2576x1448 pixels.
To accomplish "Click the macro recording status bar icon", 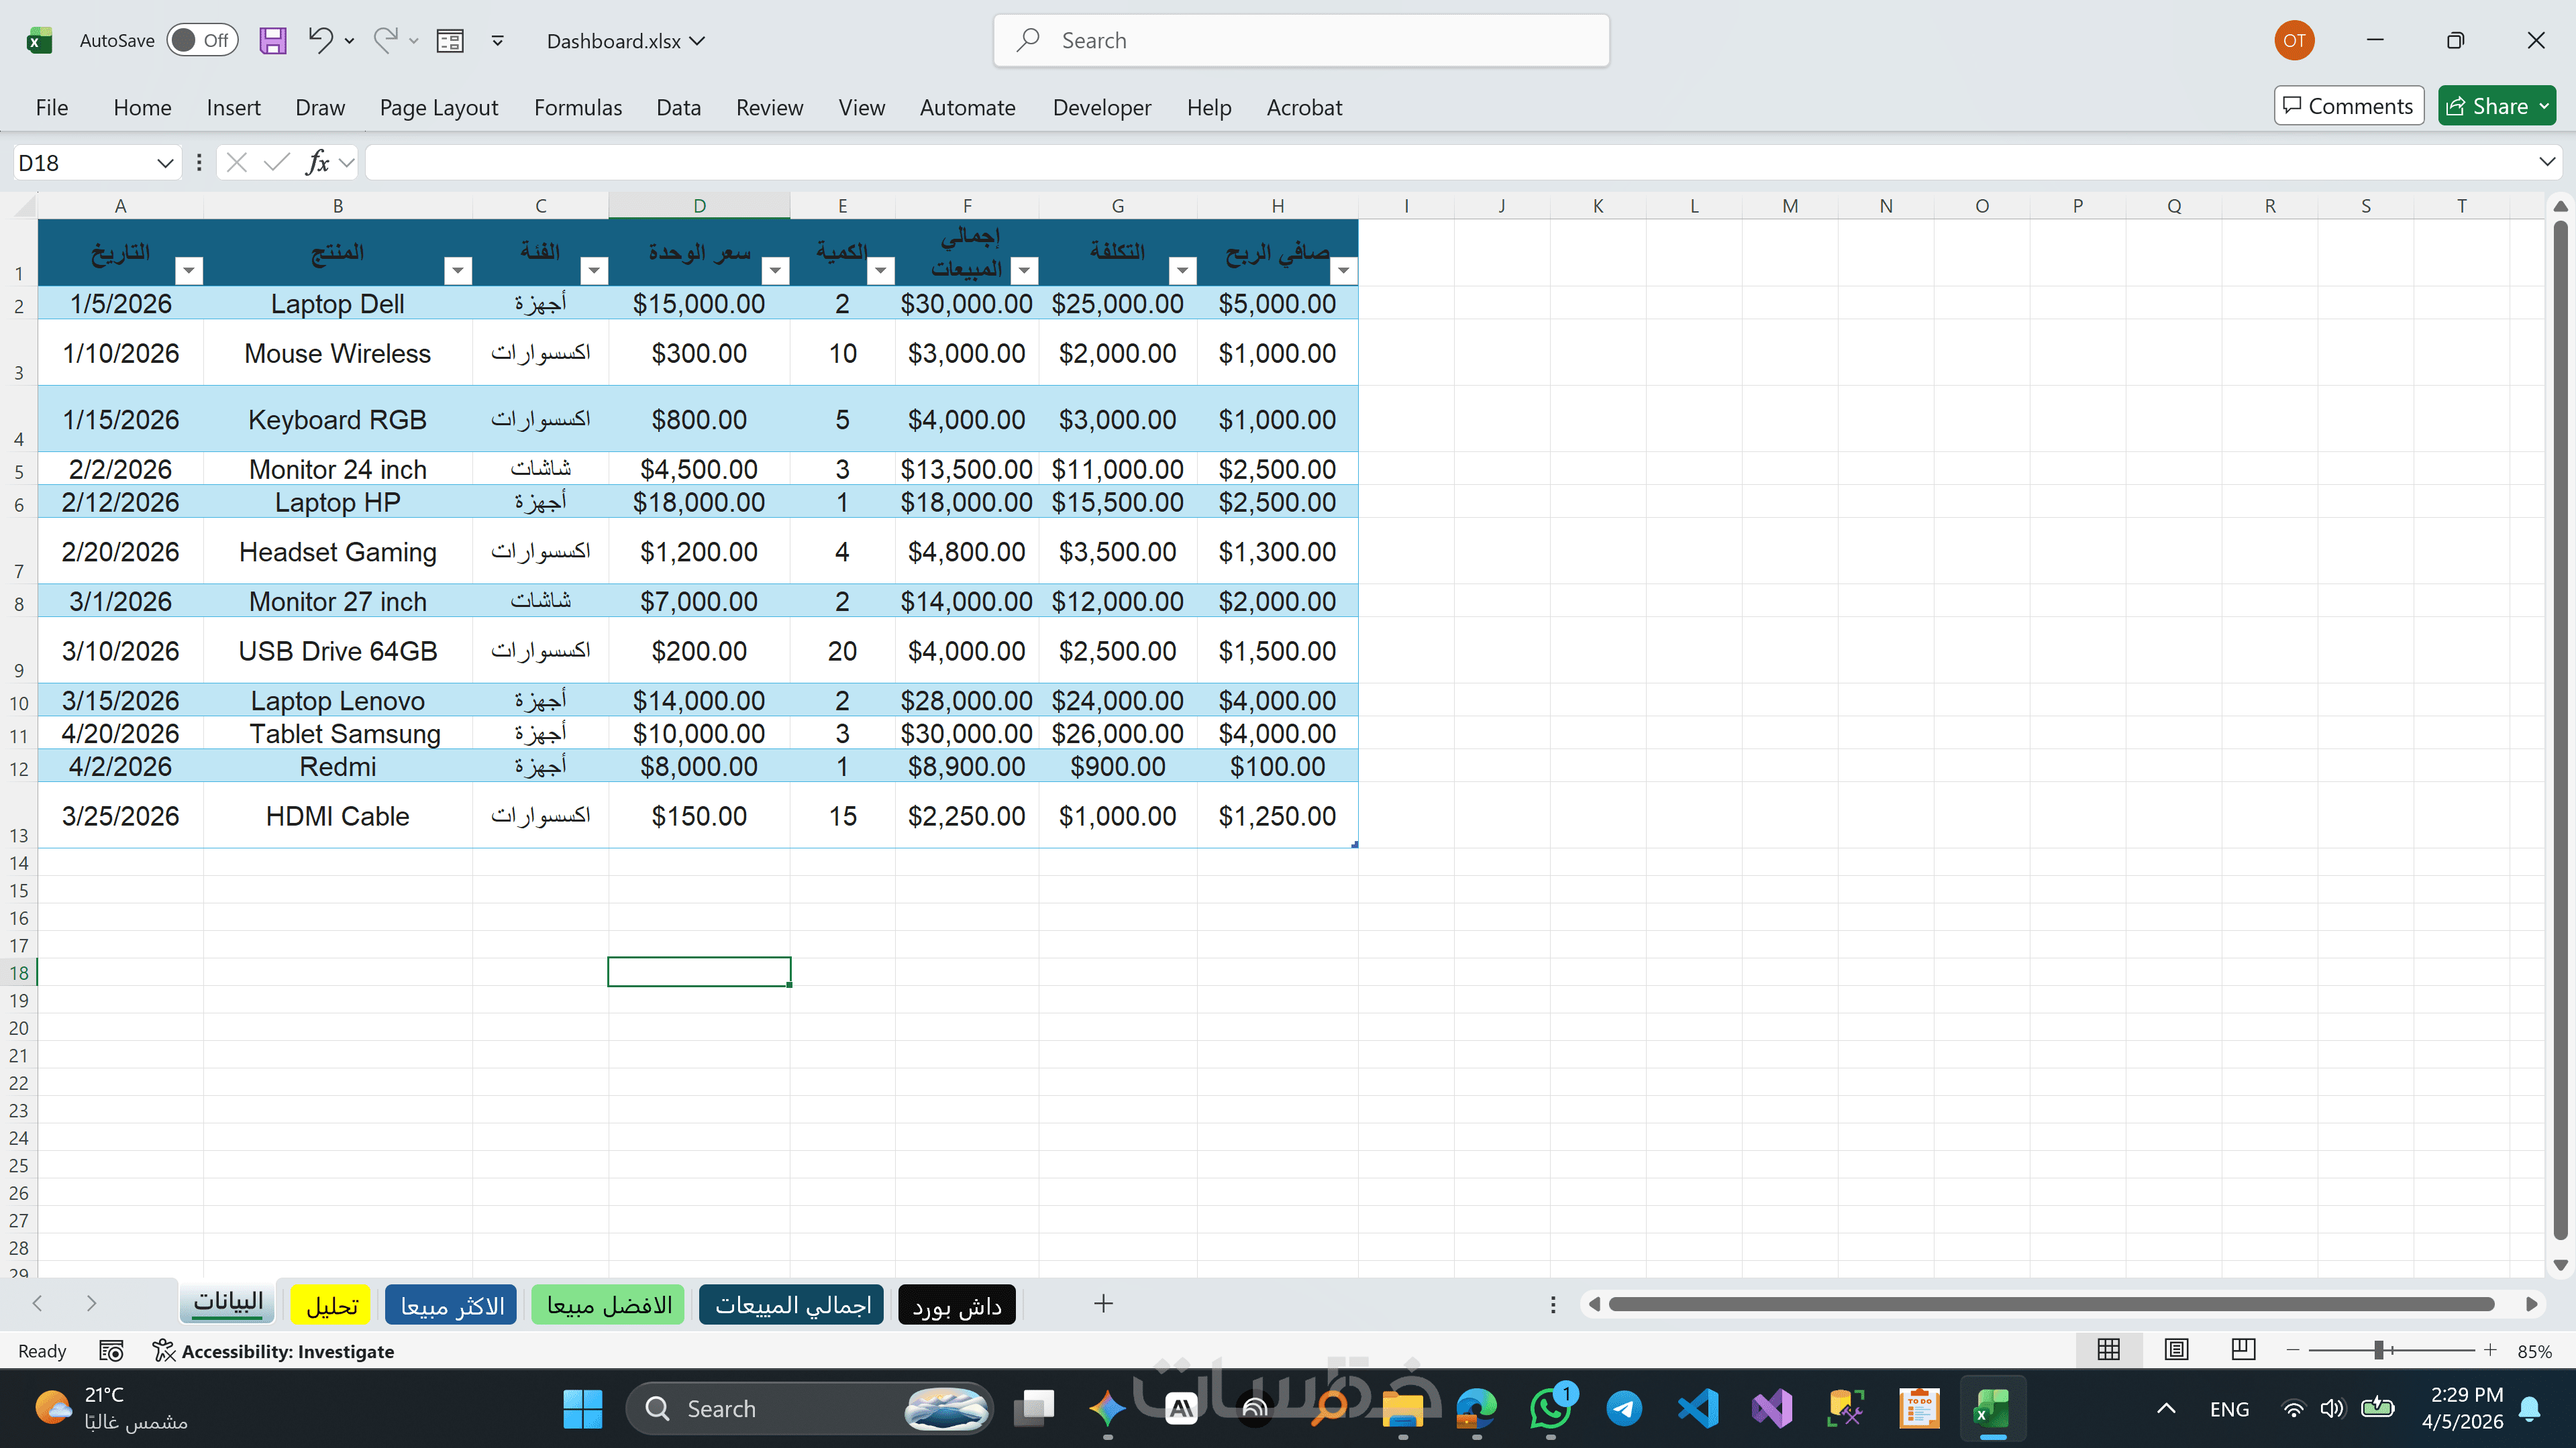I will click(x=111, y=1351).
